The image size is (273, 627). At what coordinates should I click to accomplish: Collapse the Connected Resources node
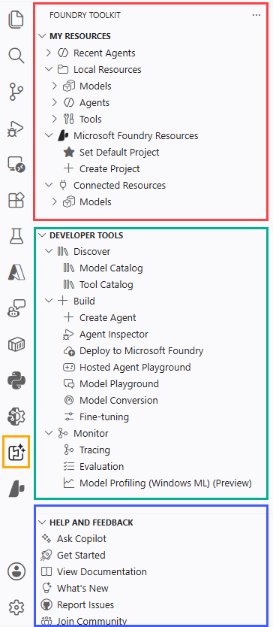(x=49, y=185)
